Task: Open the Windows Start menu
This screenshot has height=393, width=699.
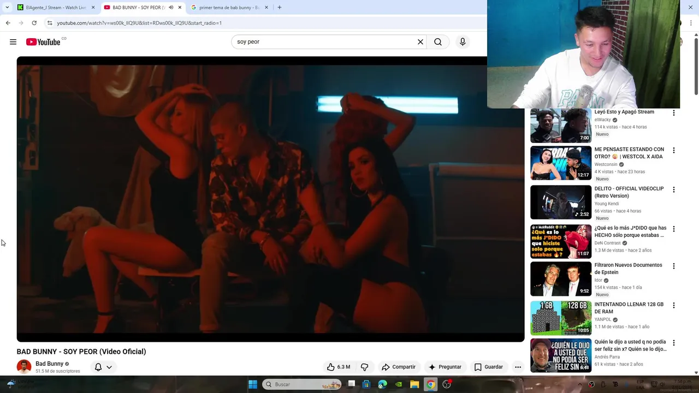Action: (x=252, y=384)
